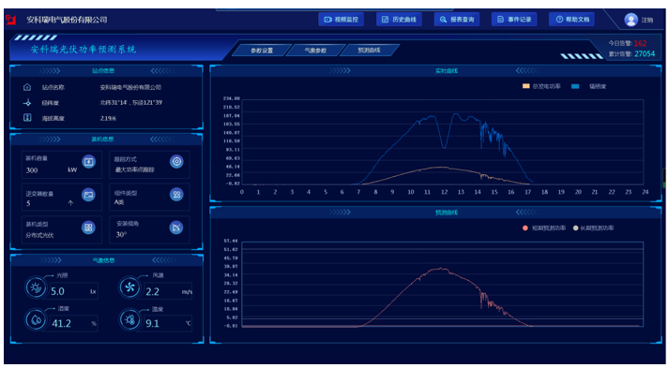Click the tracking mode 跟踪方式 icon
Screen dimensions: 669x368
[x=176, y=161]
